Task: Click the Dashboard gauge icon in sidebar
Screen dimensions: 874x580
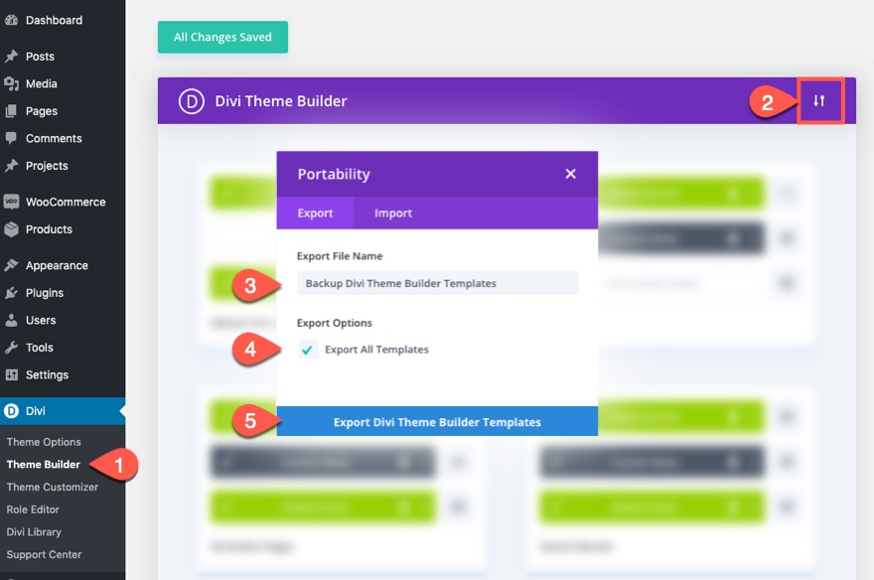Action: [11, 20]
